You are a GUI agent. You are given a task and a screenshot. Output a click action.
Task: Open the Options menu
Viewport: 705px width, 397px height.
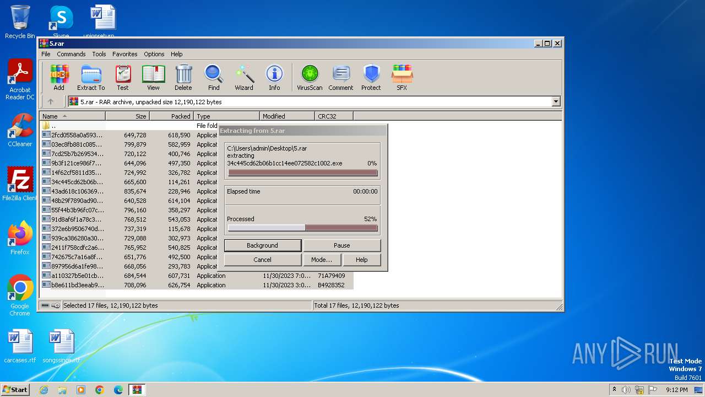[154, 54]
